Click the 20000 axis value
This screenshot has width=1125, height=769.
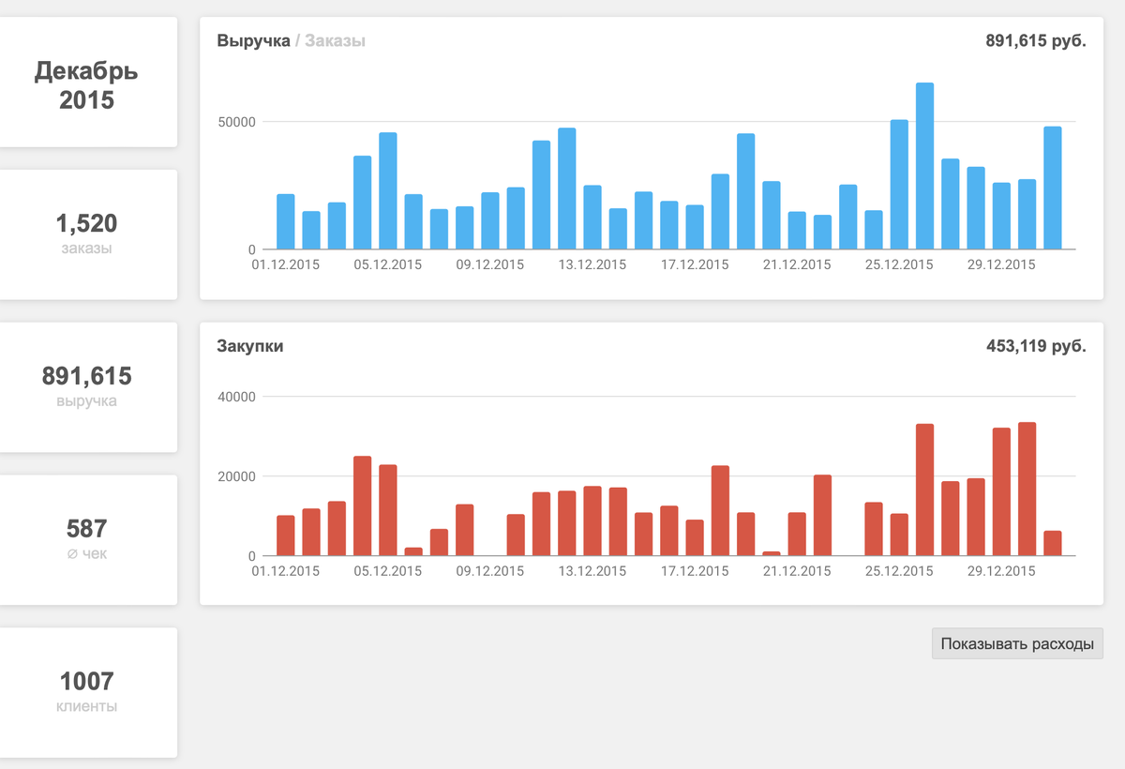click(x=236, y=476)
